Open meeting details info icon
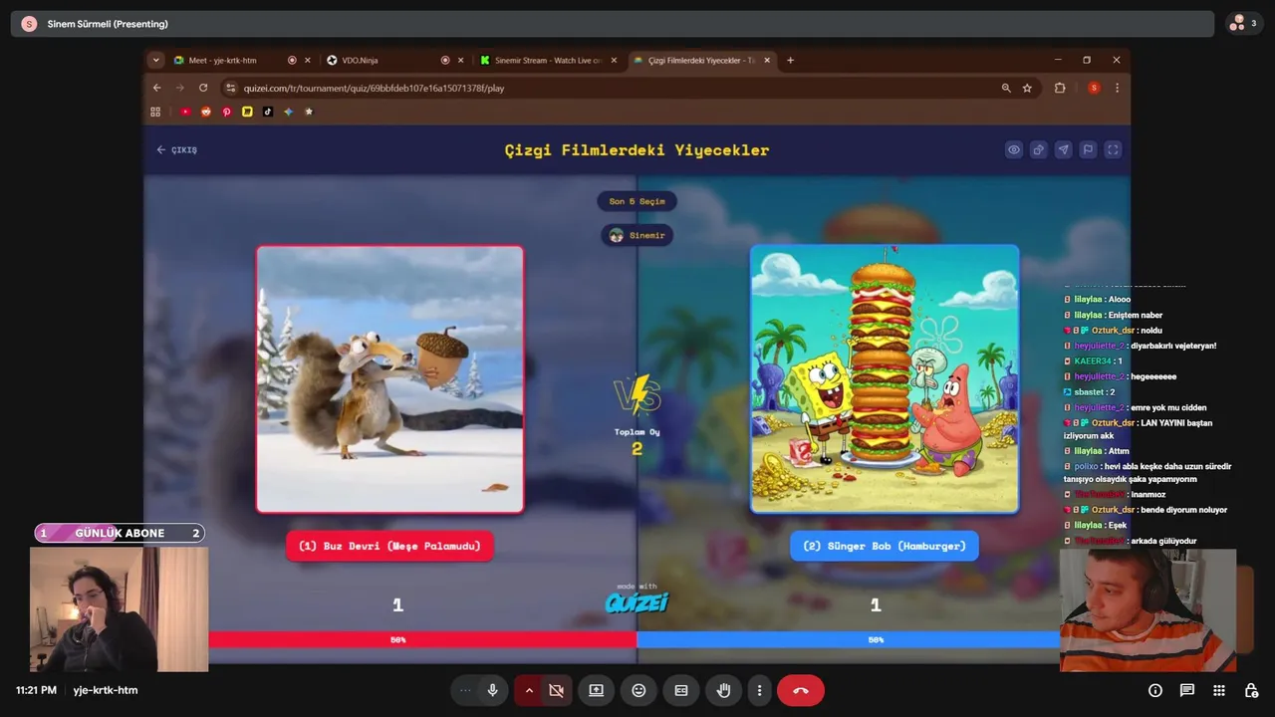Screen dimensions: 1275x717 click(x=1155, y=690)
